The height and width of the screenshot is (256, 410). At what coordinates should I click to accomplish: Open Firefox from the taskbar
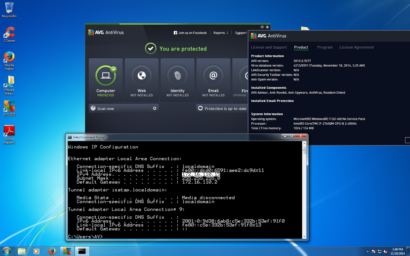[52, 251]
